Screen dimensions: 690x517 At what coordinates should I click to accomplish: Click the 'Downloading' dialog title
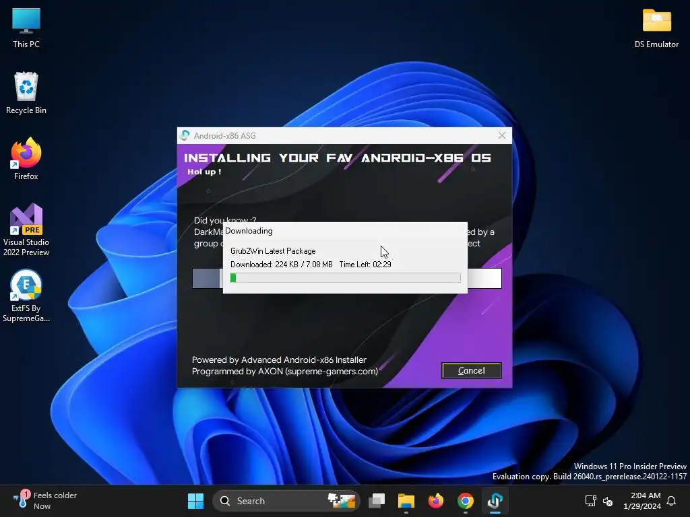tap(249, 231)
